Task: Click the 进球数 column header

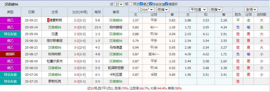Action: coord(261,15)
